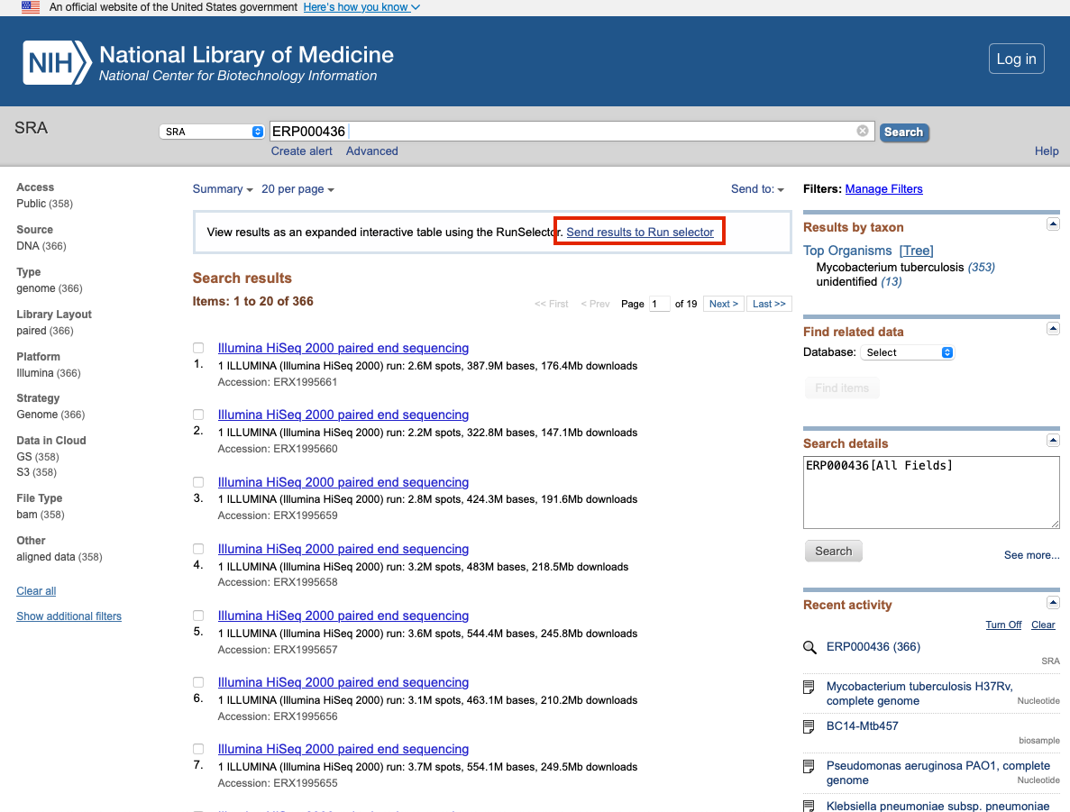Open the SRA database dropdown
Viewport: 1070px width, 812px height.
pos(212,132)
